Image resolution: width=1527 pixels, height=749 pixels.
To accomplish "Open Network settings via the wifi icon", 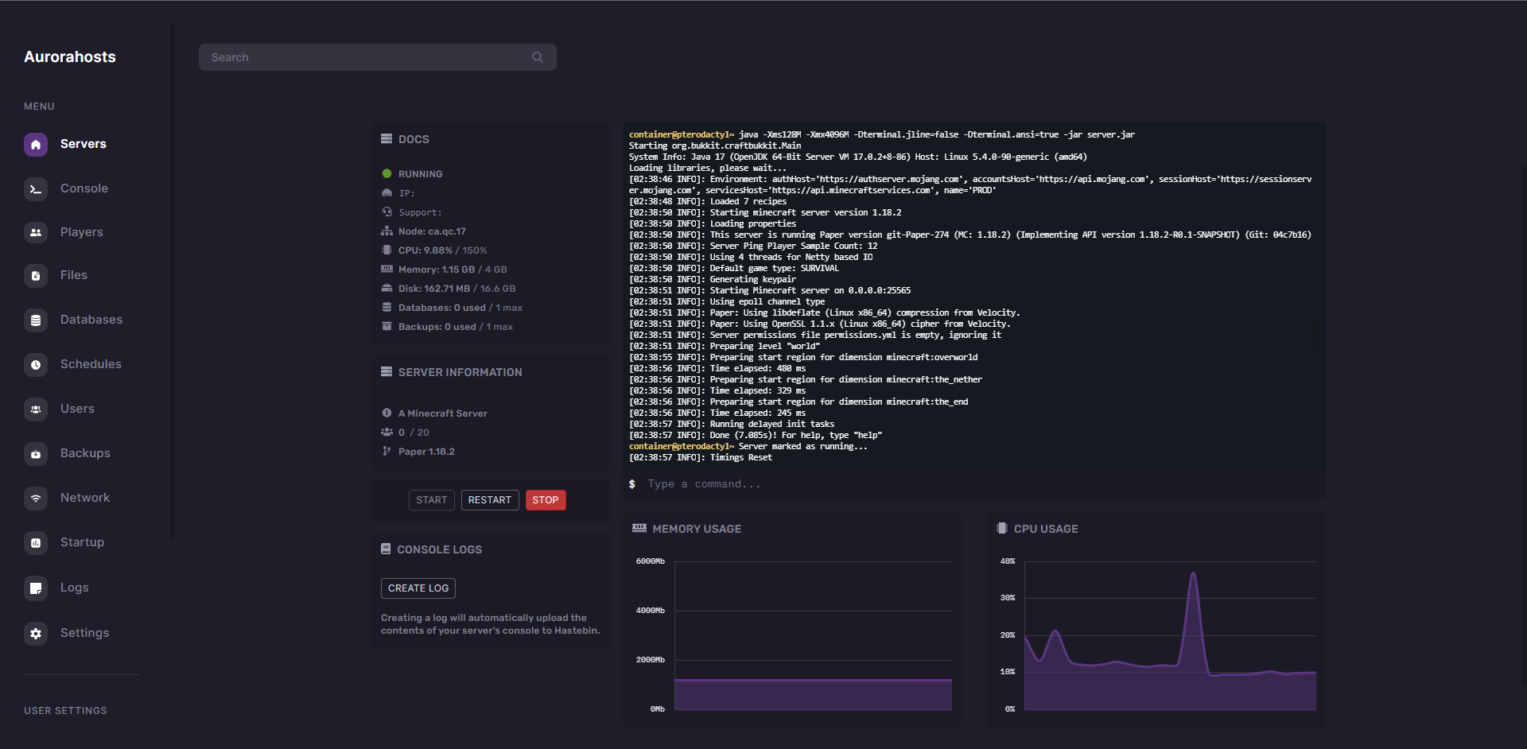I will (36, 498).
